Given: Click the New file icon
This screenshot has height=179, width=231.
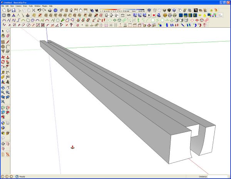Looking at the screenshot, I should point(4,10).
